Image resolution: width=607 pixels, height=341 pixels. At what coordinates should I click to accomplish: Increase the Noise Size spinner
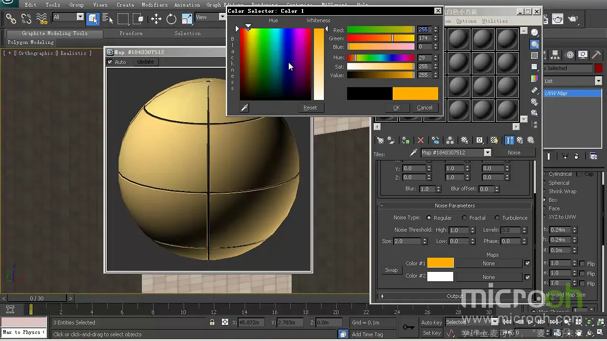[x=423, y=239]
